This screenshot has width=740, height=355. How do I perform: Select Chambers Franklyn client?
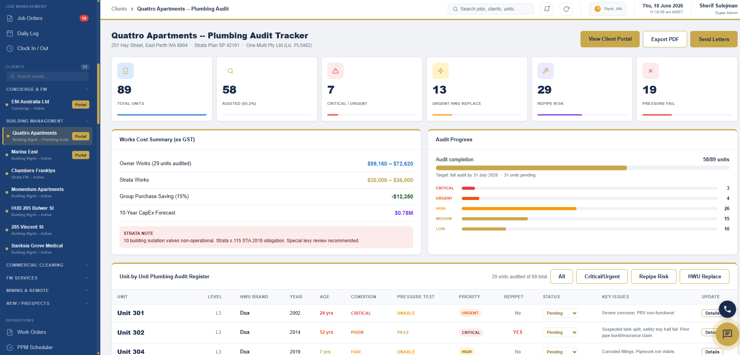(47, 173)
